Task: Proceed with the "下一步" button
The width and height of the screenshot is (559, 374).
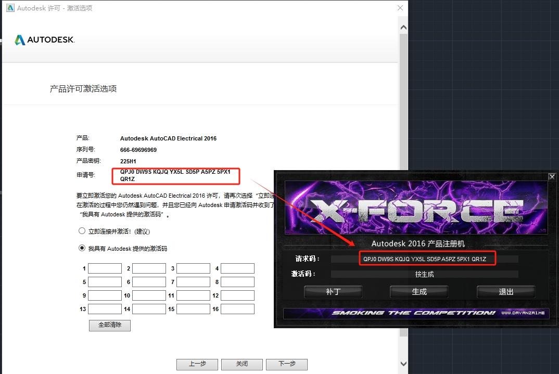Action: click(x=286, y=364)
